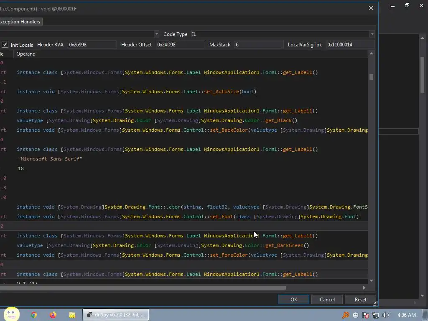Viewport: 428px width, 321px height.
Task: Open the file explorer taskbar icon
Action: coord(72,315)
